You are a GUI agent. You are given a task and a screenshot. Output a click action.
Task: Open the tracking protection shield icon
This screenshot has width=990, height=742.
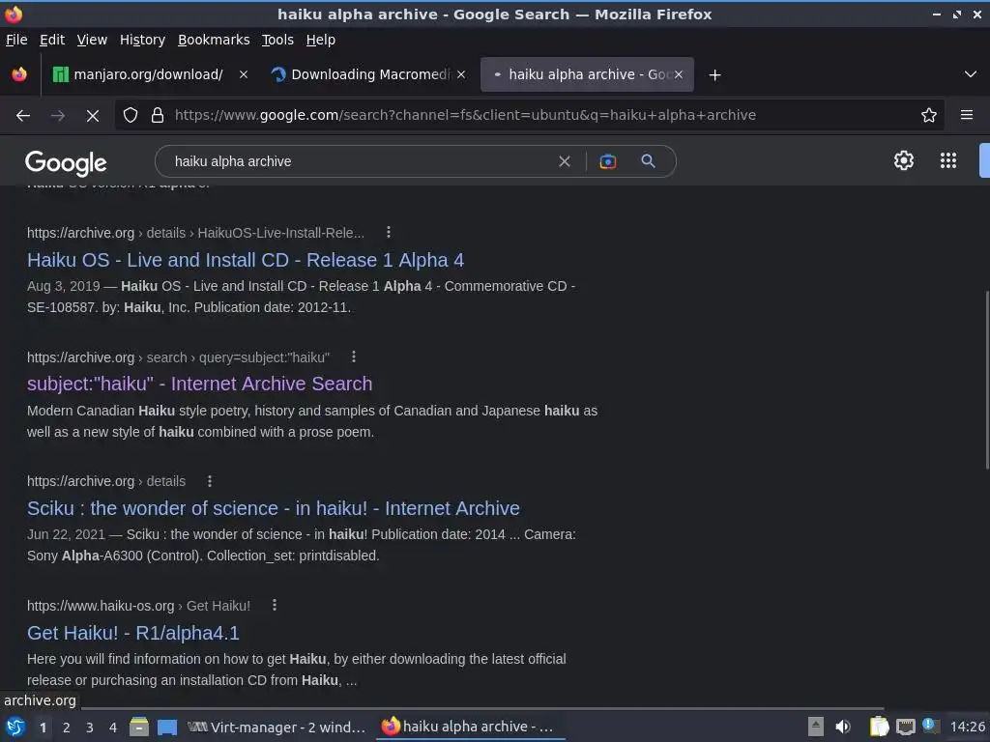click(131, 115)
